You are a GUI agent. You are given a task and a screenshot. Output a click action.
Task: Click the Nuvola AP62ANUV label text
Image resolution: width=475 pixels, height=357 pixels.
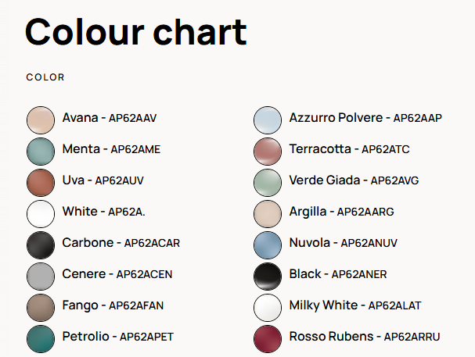(x=343, y=243)
